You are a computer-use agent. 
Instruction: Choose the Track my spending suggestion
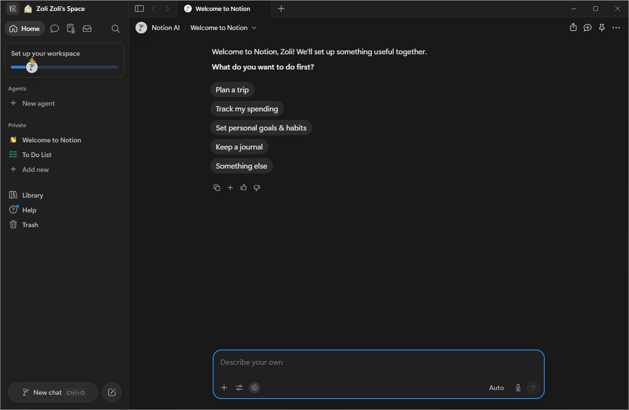click(247, 109)
